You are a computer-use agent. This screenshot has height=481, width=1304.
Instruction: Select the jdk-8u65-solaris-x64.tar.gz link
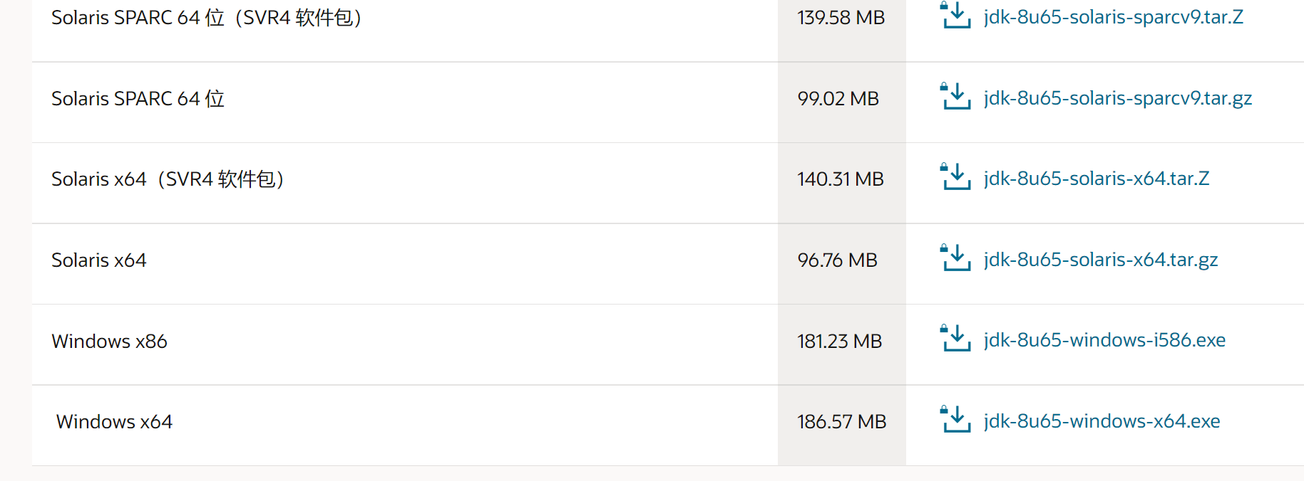pos(1100,260)
